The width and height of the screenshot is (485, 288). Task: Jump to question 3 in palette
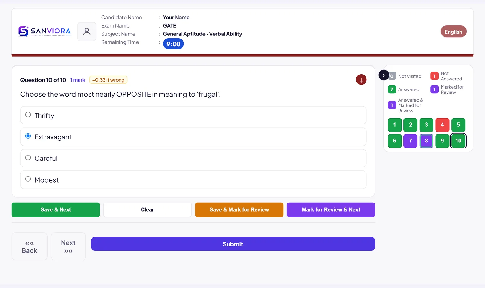point(426,125)
